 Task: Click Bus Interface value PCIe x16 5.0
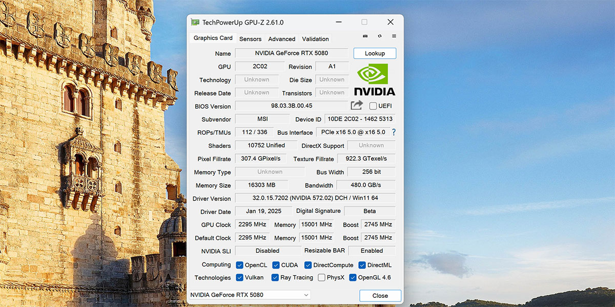coord(353,132)
